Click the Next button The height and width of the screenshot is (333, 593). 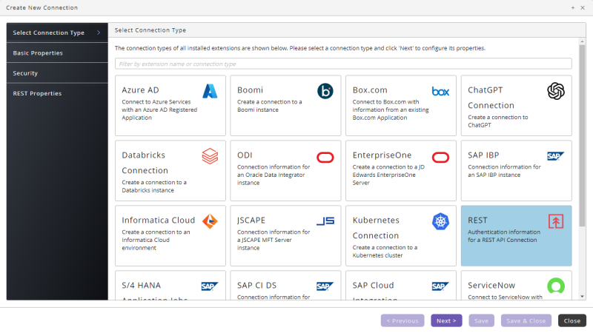click(446, 320)
